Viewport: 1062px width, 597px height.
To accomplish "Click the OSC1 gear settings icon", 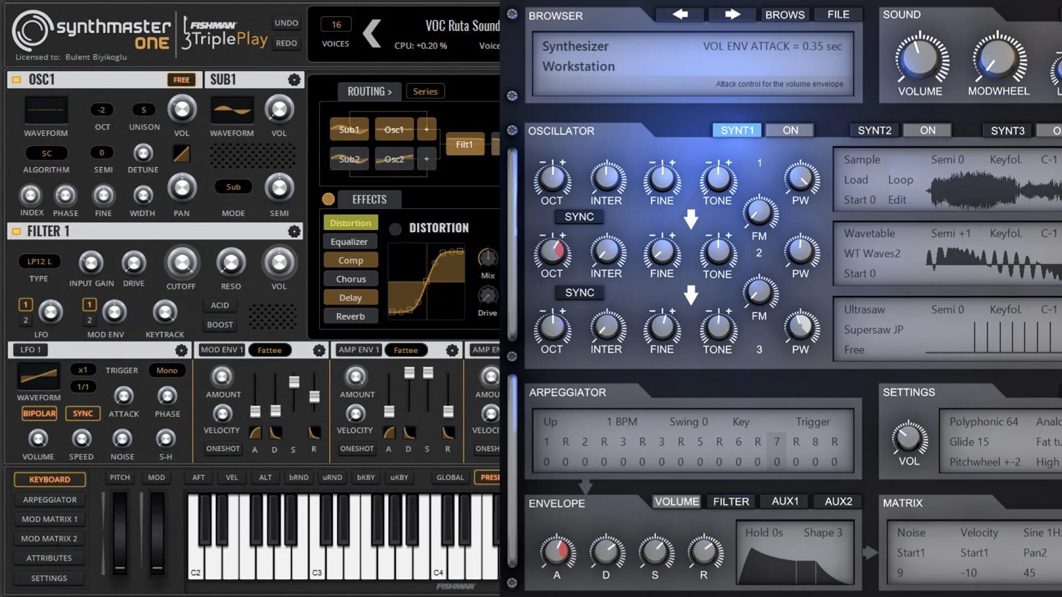I will pos(294,80).
